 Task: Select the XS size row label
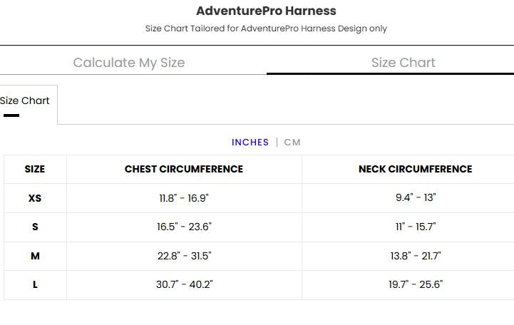point(35,198)
